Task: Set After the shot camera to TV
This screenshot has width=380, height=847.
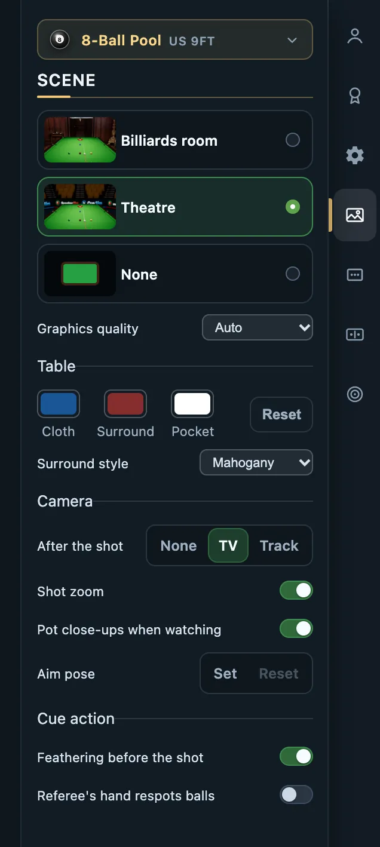Action: (x=228, y=545)
